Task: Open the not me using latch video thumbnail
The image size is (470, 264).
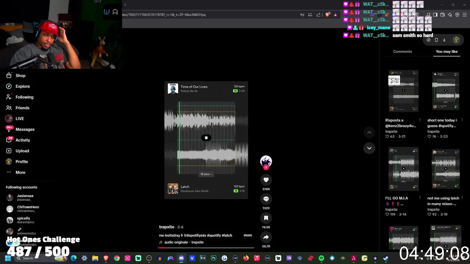Action: point(445,169)
